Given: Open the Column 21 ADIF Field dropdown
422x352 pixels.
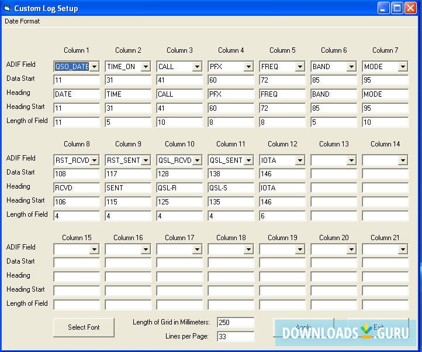Looking at the screenshot, I should tap(403, 250).
